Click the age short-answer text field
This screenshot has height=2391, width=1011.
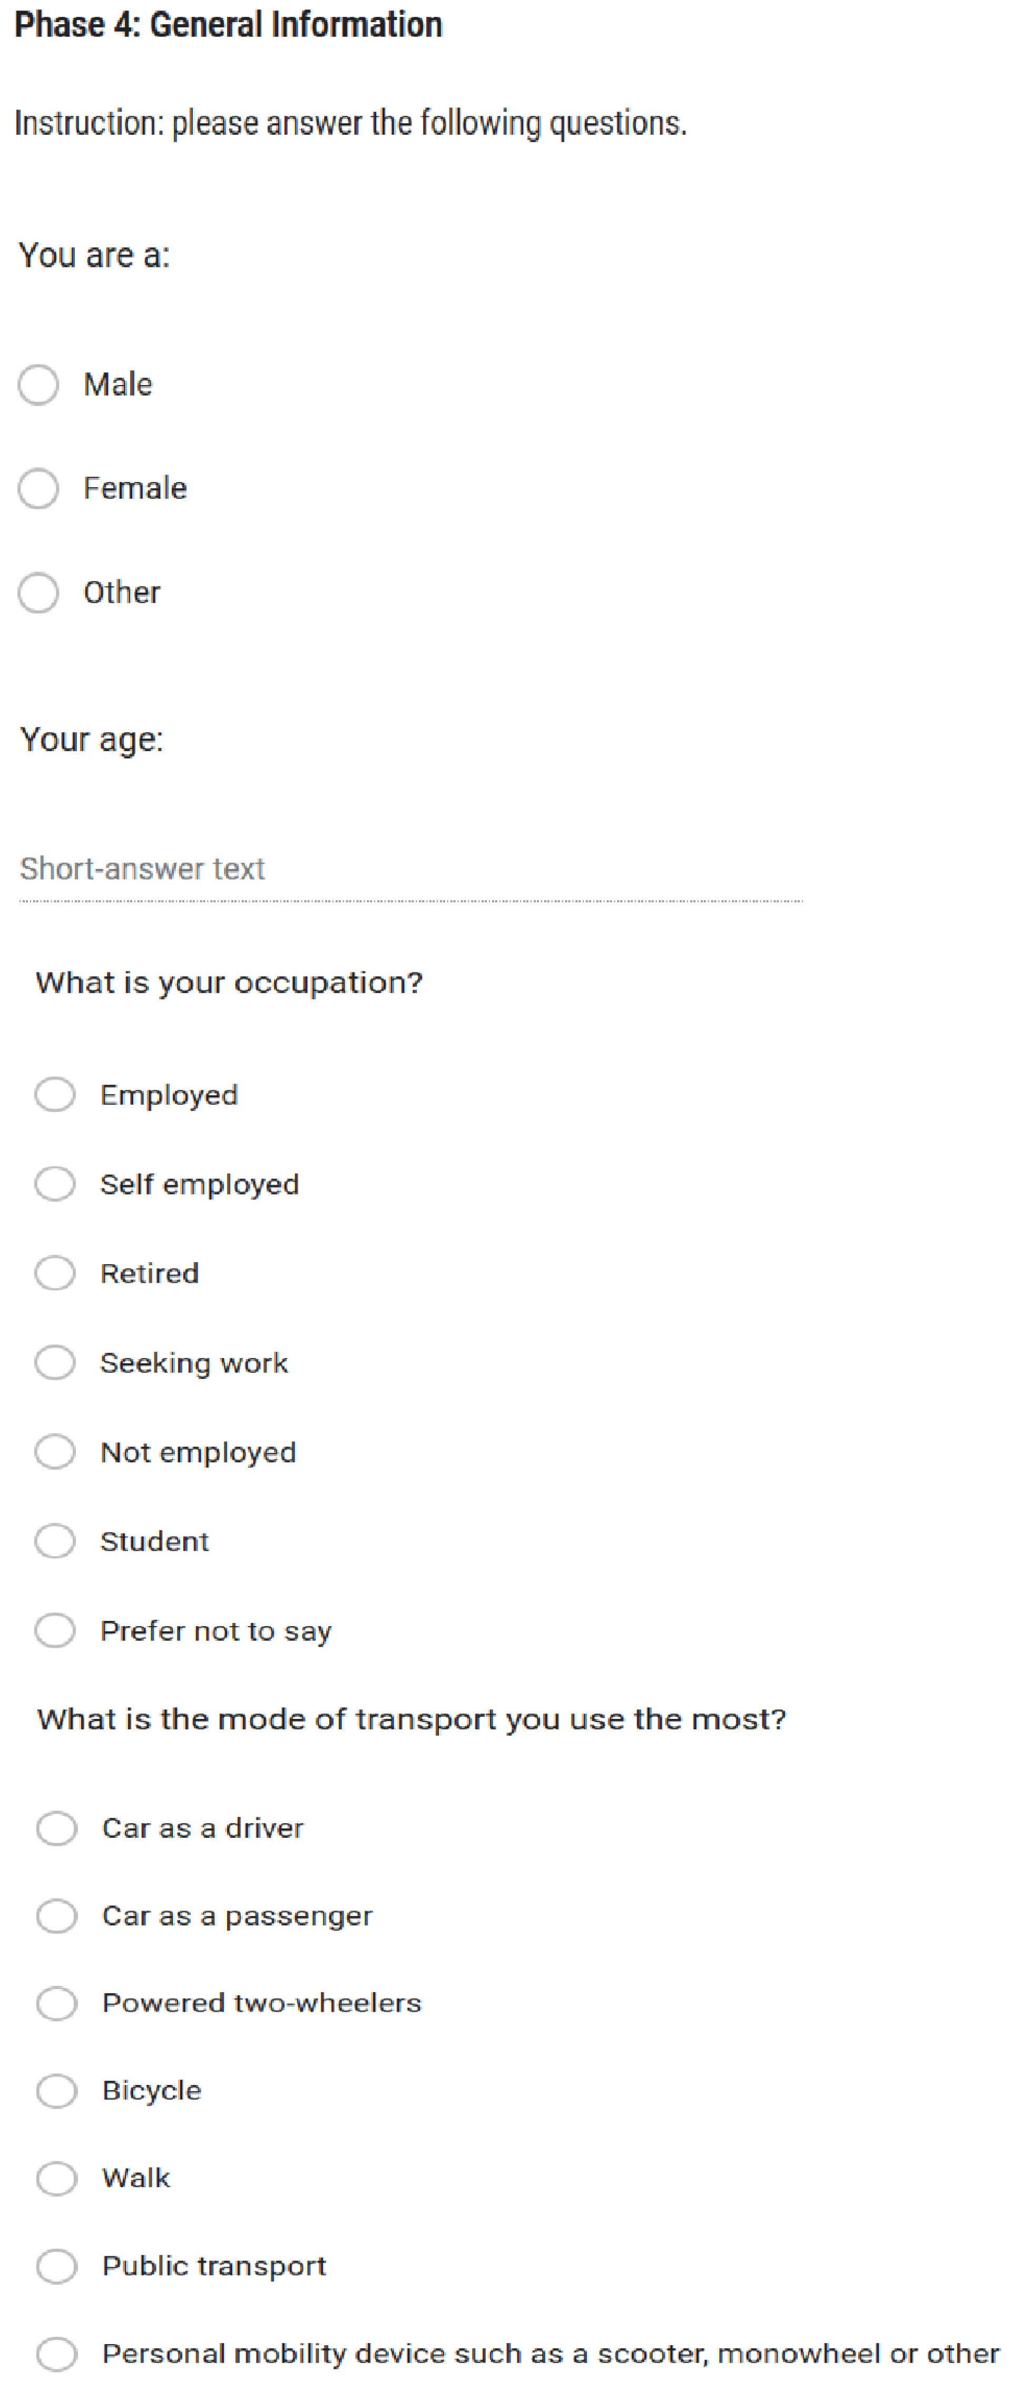click(410, 870)
